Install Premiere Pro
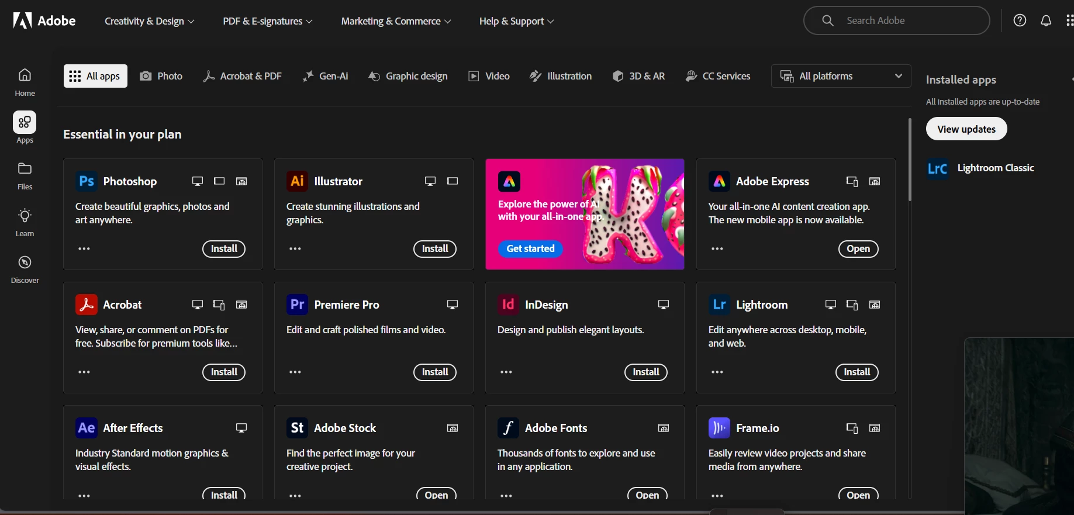 coord(435,372)
